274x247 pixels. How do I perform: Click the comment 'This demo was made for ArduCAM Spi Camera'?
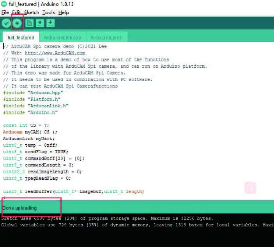coord(64,73)
